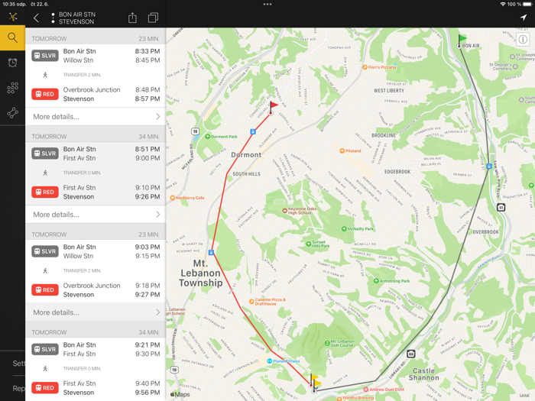The width and height of the screenshot is (535, 401).
Task: Tap the Andrew Duel DVM map pin
Action: point(366,389)
